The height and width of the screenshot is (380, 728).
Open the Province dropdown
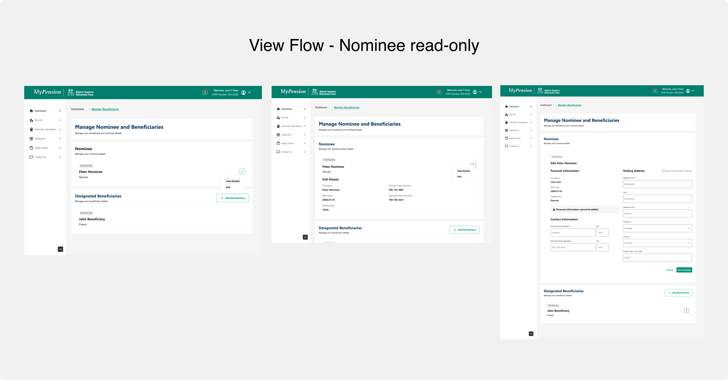657,228
